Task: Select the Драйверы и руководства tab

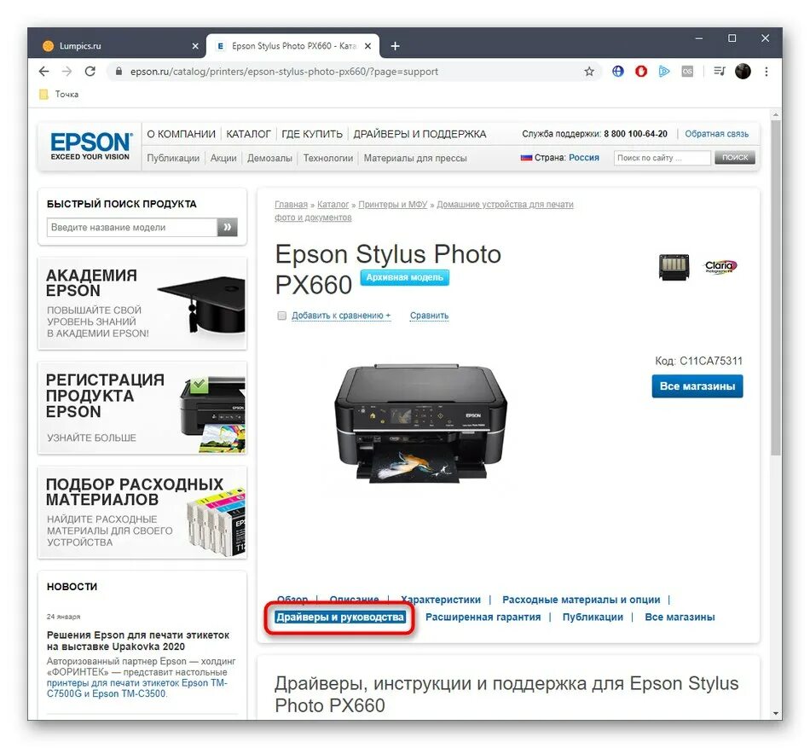Action: coord(340,618)
